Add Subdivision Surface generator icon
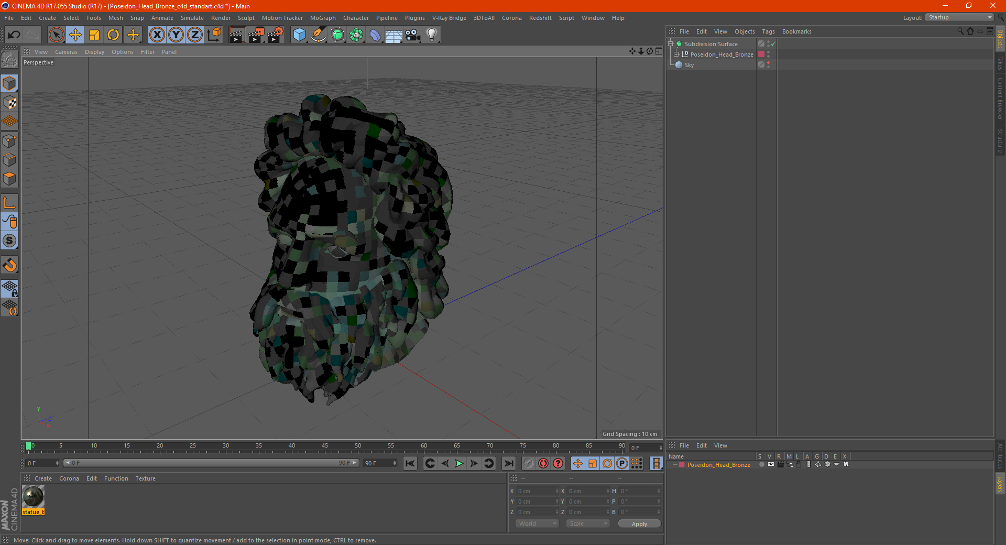The image size is (1006, 545). [x=337, y=35]
